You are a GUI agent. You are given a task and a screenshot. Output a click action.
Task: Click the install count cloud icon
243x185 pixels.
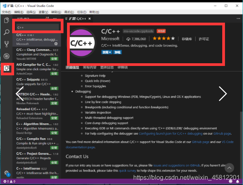(128, 39)
